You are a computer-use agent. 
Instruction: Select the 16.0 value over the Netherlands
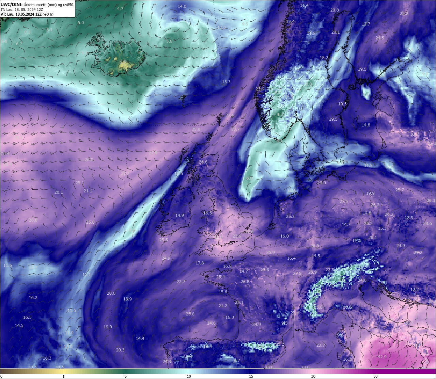tap(284, 236)
